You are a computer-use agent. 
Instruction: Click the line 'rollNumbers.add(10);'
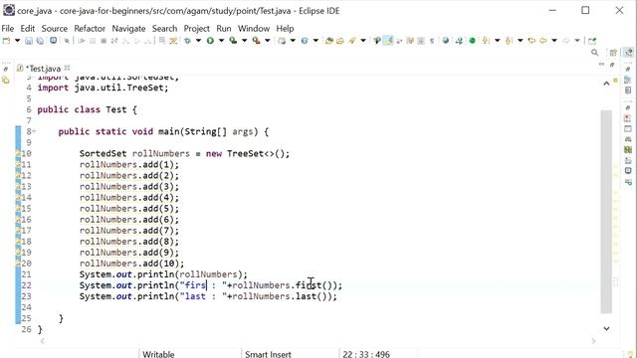click(131, 264)
